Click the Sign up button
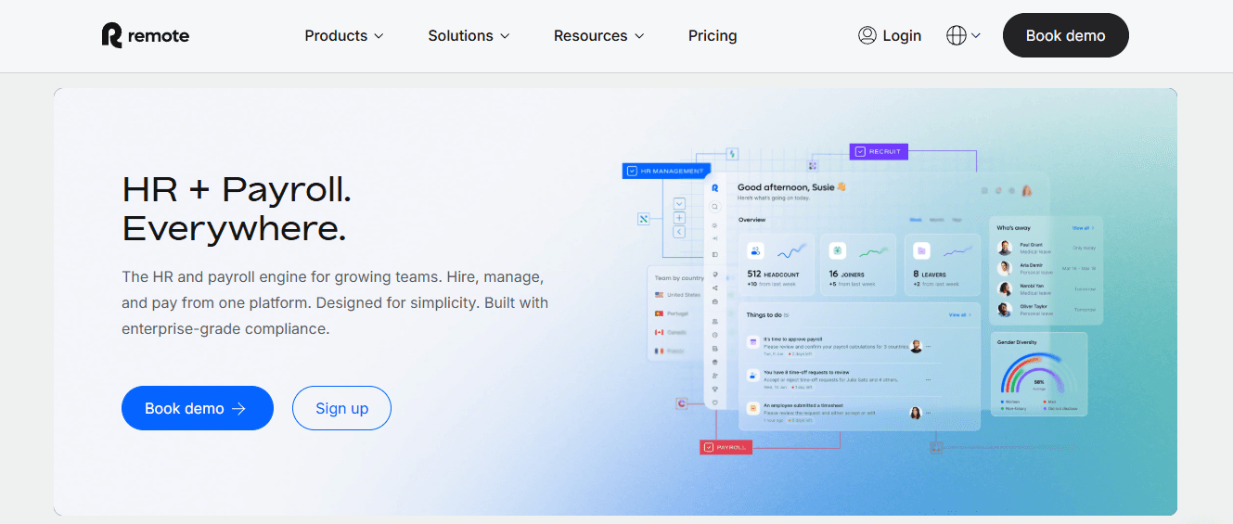Viewport: 1233px width, 524px height. pos(341,408)
